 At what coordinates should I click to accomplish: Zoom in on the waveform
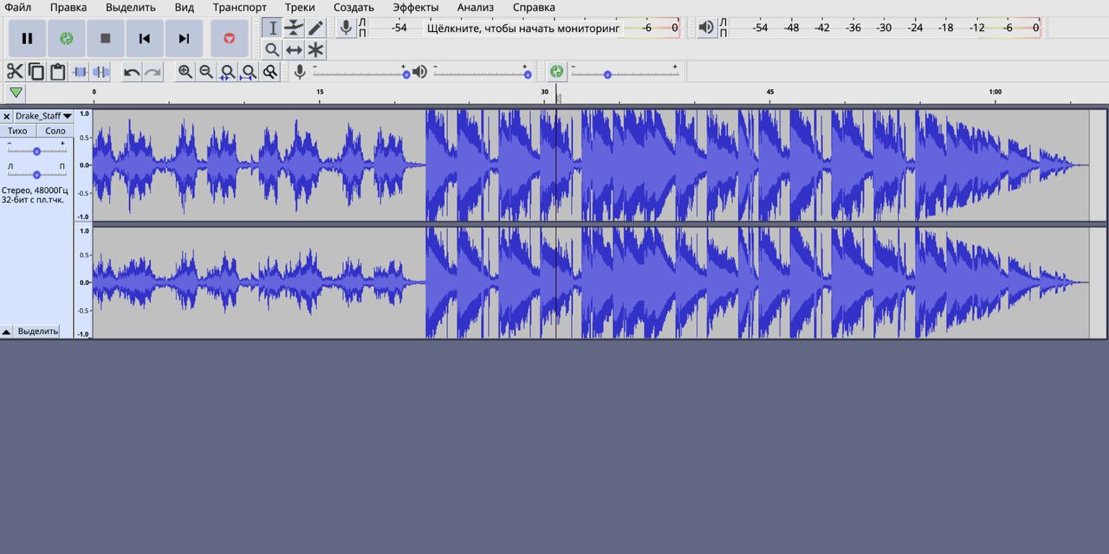pos(185,72)
